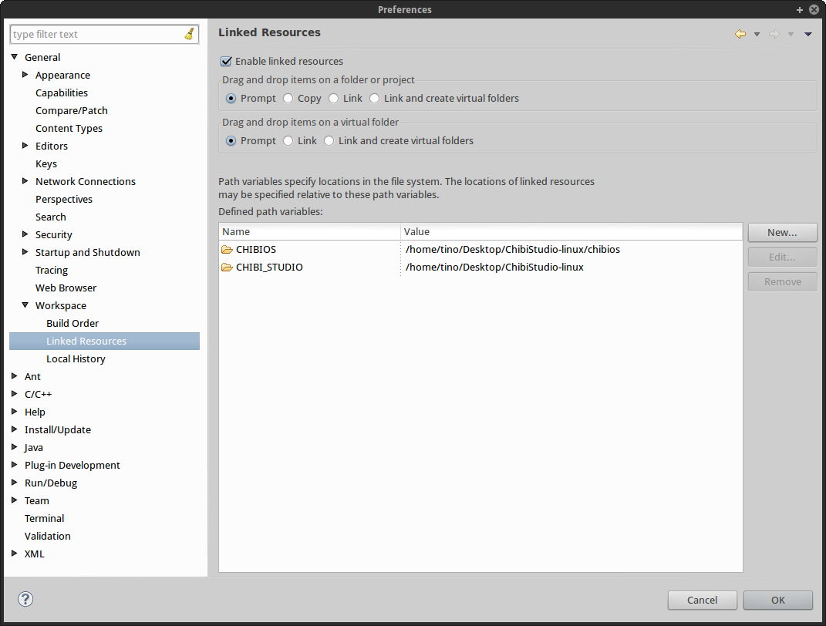This screenshot has width=826, height=626.
Task: Open back history dropdown arrow
Action: pyautogui.click(x=757, y=34)
